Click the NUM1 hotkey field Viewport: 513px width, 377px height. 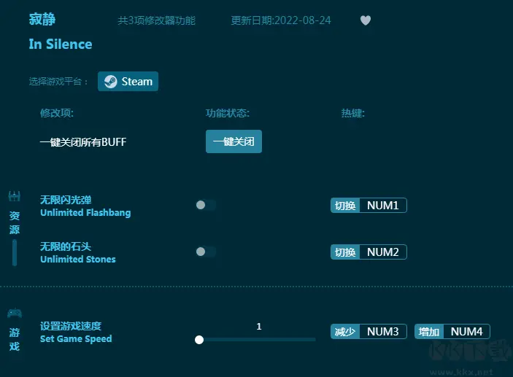pos(382,206)
